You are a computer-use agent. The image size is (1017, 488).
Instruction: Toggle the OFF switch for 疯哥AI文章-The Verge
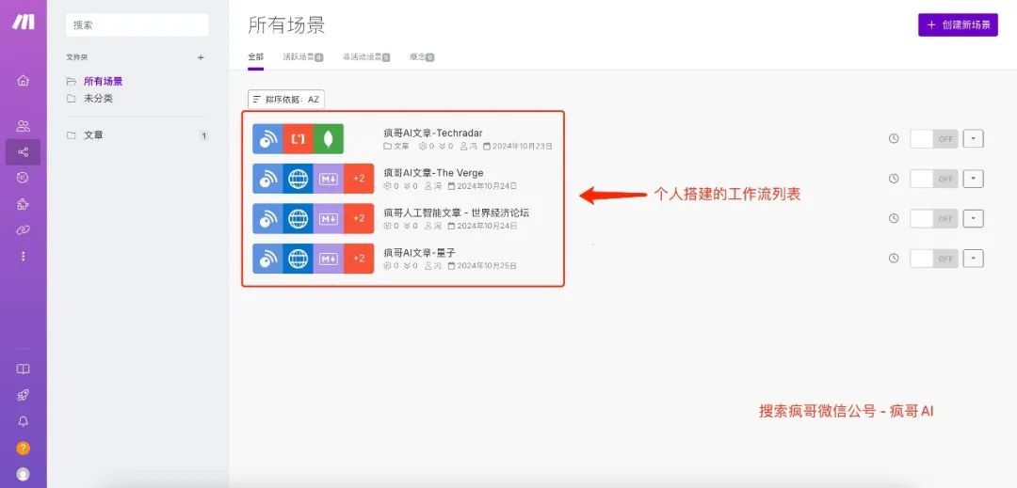(x=934, y=179)
